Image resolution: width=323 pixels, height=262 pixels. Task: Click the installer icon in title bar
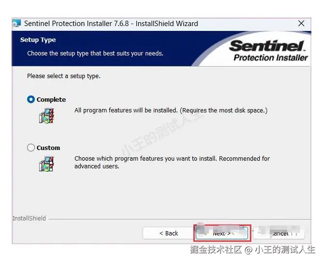click(x=16, y=24)
